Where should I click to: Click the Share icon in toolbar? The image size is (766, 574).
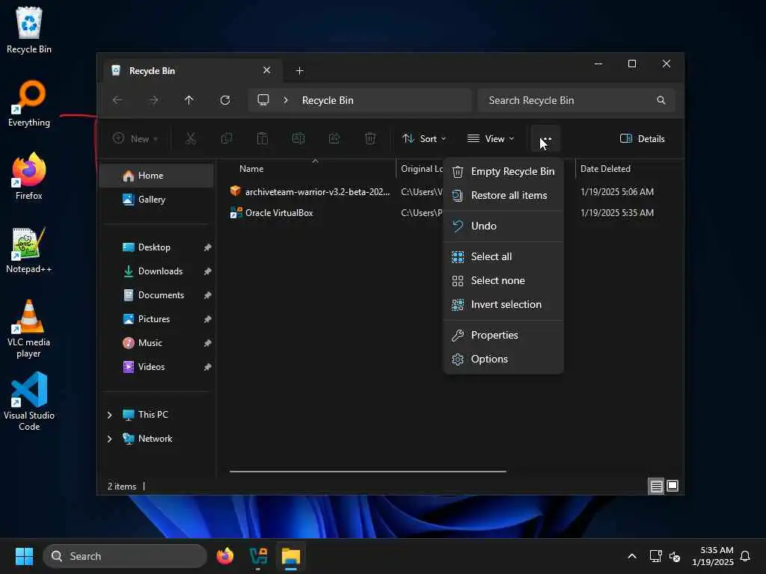pos(334,138)
